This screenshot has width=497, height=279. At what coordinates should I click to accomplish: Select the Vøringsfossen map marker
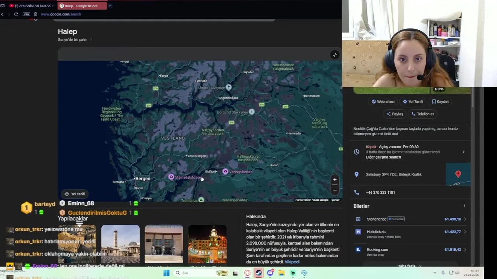pyautogui.click(x=225, y=171)
